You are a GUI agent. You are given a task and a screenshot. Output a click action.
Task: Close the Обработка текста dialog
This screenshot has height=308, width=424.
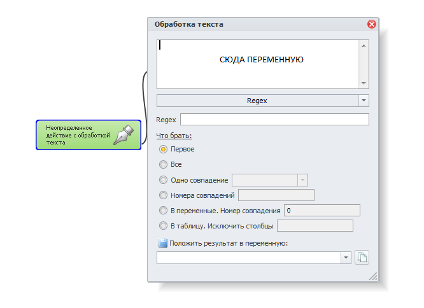pyautogui.click(x=372, y=24)
